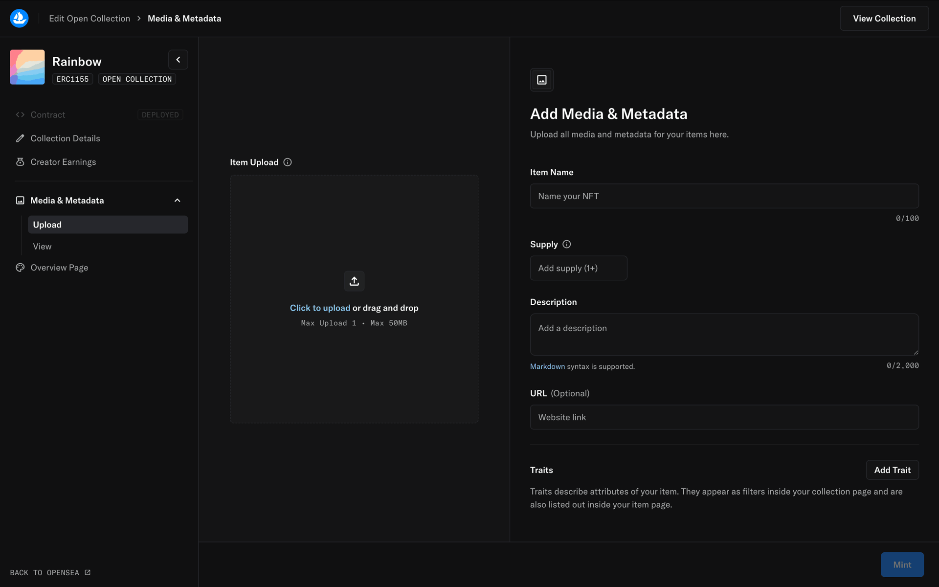Viewport: 939px width, 587px height.
Task: Click the OpenSea logo icon
Action: pyautogui.click(x=19, y=18)
